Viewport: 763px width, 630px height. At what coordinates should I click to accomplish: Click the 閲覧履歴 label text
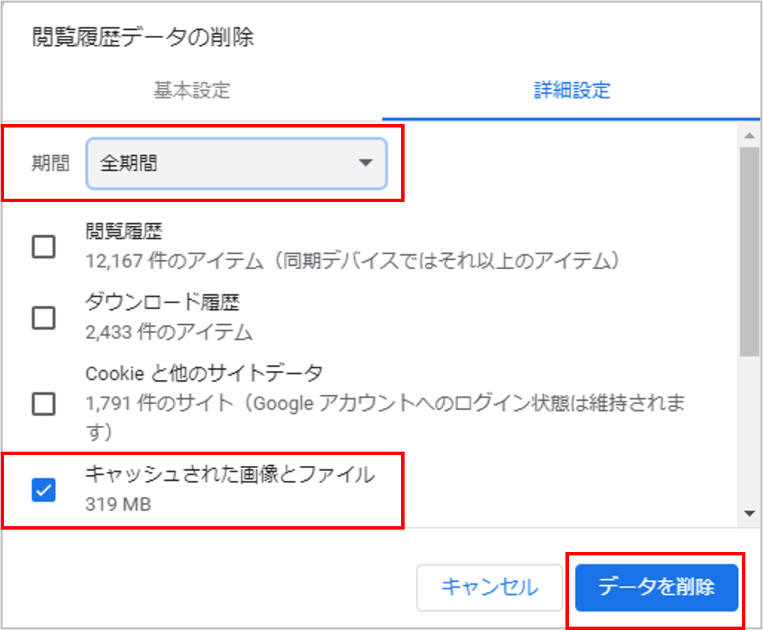pyautogui.click(x=124, y=231)
